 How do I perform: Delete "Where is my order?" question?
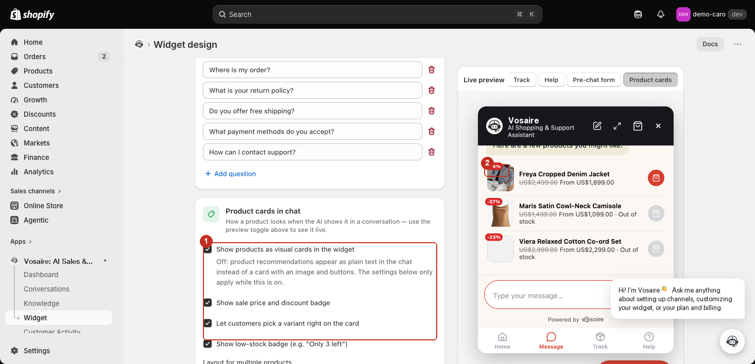[x=432, y=70]
